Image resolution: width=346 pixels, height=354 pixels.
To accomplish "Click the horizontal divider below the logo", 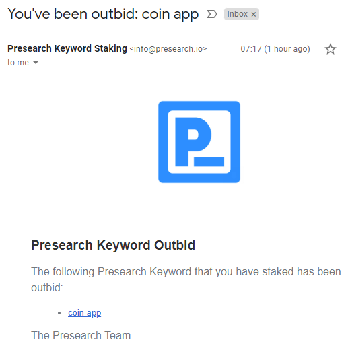I will pos(176,213).
